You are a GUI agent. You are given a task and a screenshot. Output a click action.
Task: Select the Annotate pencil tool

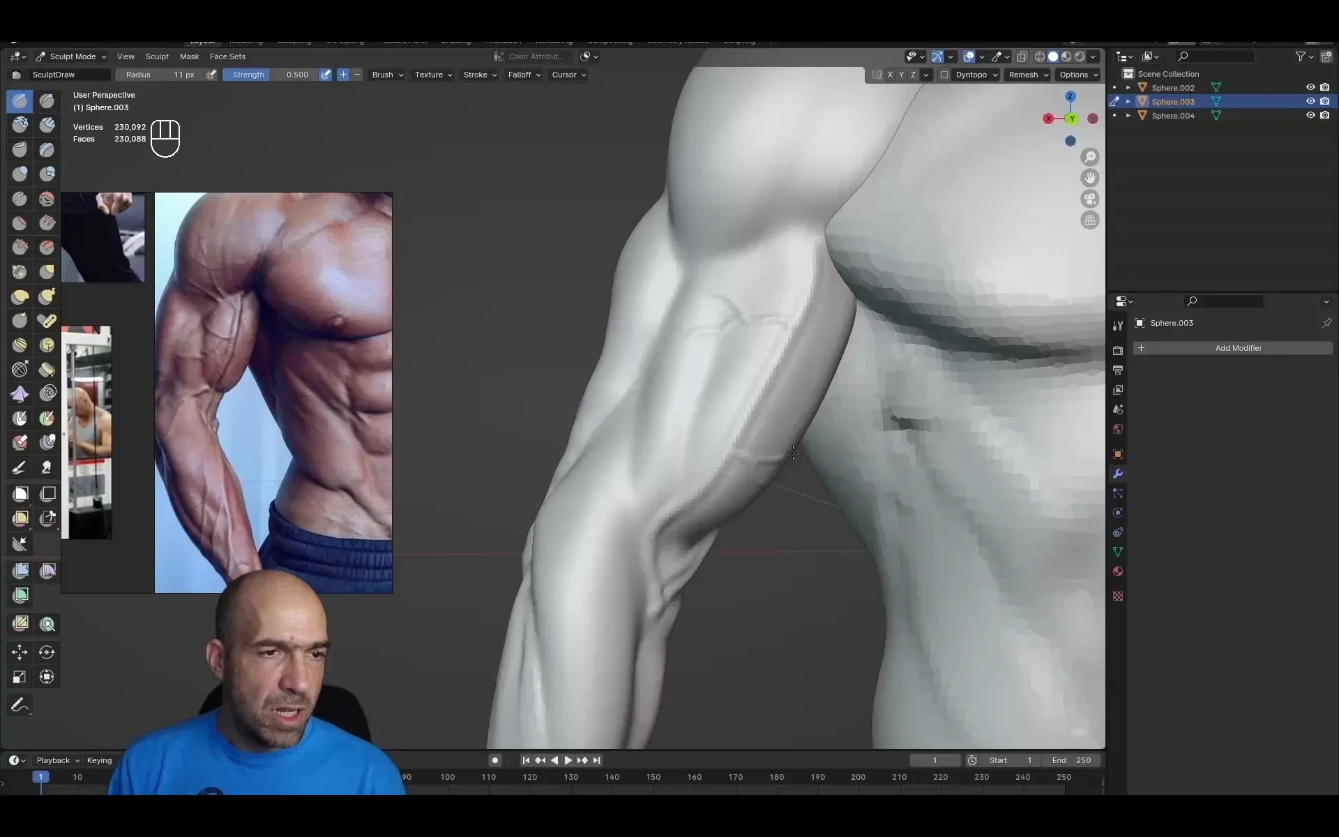(20, 705)
